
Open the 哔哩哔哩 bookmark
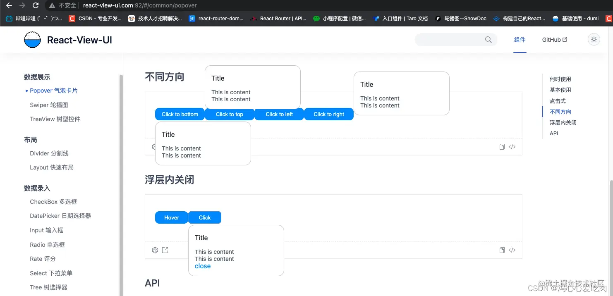(x=34, y=19)
